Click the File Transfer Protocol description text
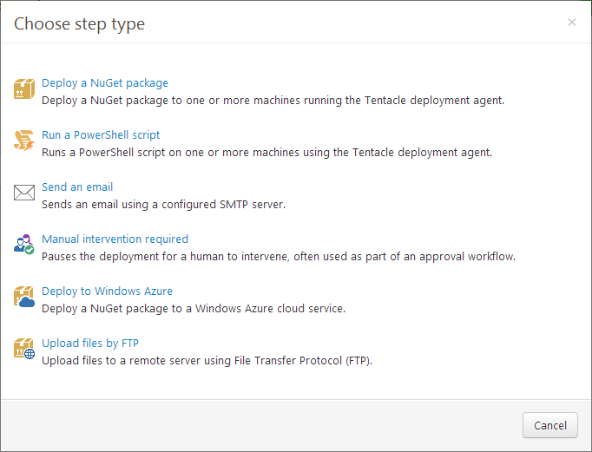Image resolution: width=592 pixels, height=452 pixels. (x=207, y=361)
